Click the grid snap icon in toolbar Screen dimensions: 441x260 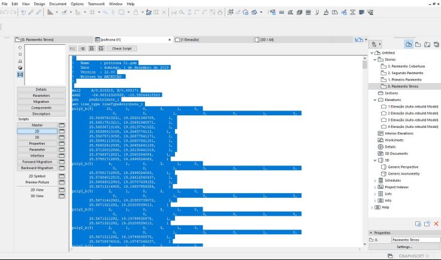(x=92, y=13)
